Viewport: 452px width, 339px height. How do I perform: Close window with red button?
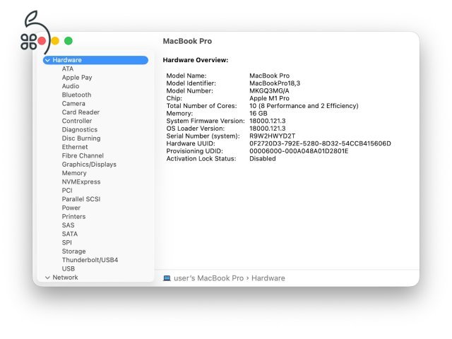click(42, 41)
